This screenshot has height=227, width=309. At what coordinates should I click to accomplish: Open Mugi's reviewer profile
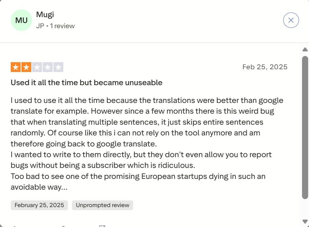point(45,14)
